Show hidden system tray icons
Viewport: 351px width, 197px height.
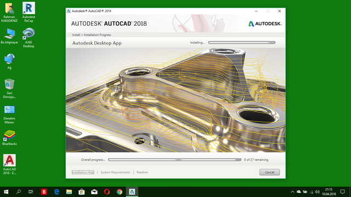[292, 192]
